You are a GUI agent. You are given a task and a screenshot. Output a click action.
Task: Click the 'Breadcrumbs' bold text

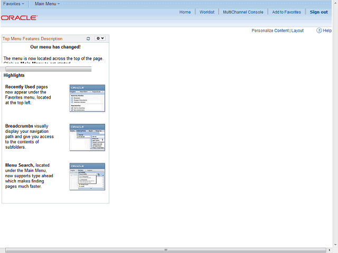point(19,126)
